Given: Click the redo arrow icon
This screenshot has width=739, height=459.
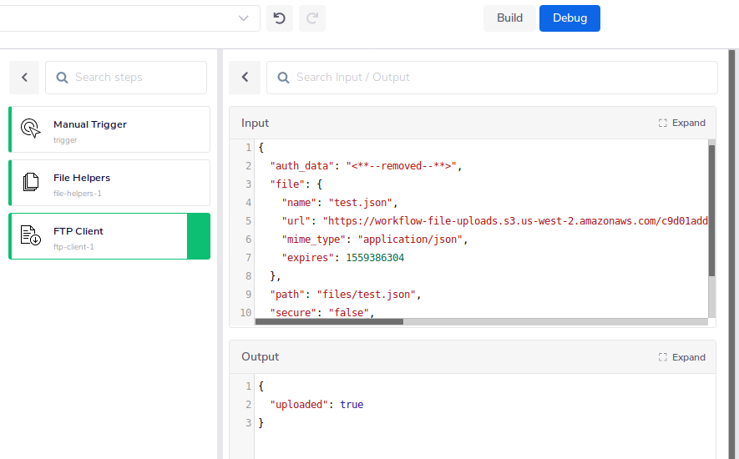Looking at the screenshot, I should click(312, 18).
